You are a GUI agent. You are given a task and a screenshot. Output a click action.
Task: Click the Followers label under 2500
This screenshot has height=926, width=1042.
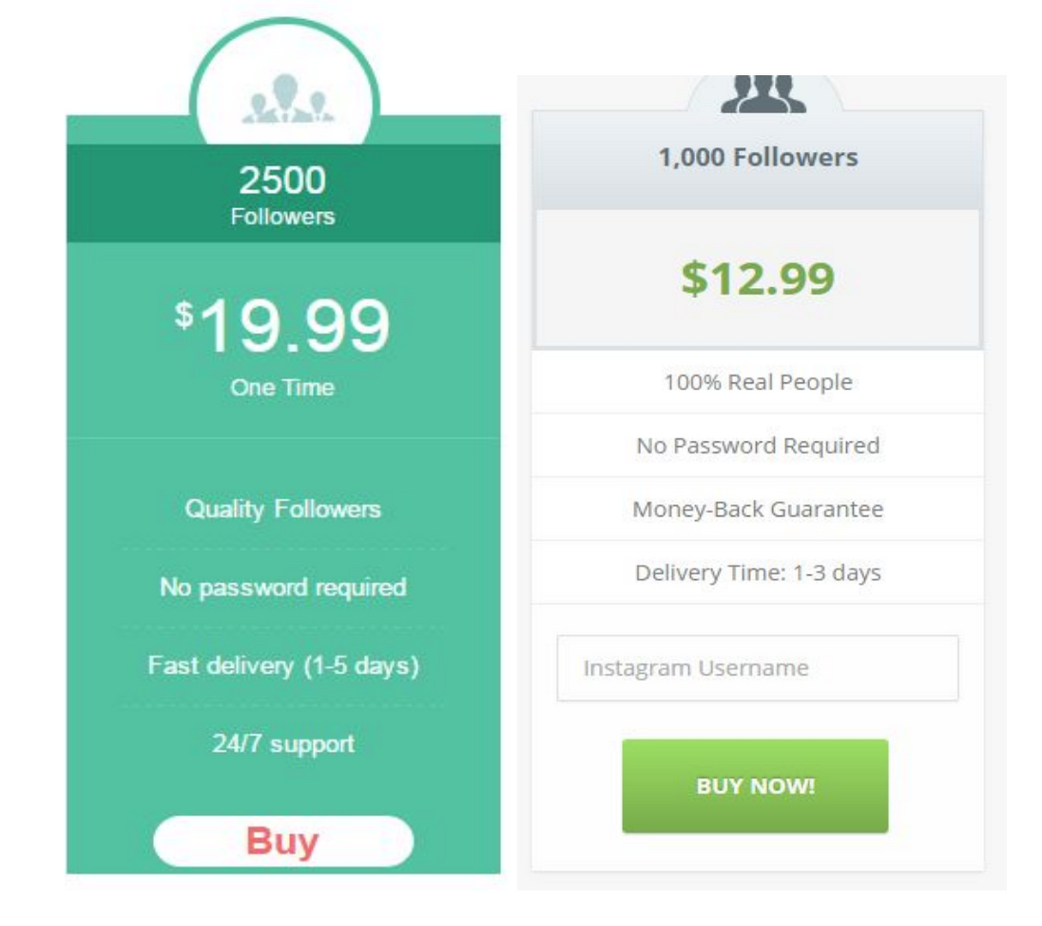[x=282, y=217]
